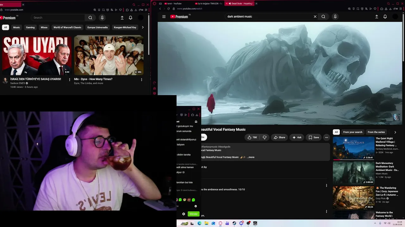Click the green Gönder send button
405x227 pixels.
[x=194, y=214]
